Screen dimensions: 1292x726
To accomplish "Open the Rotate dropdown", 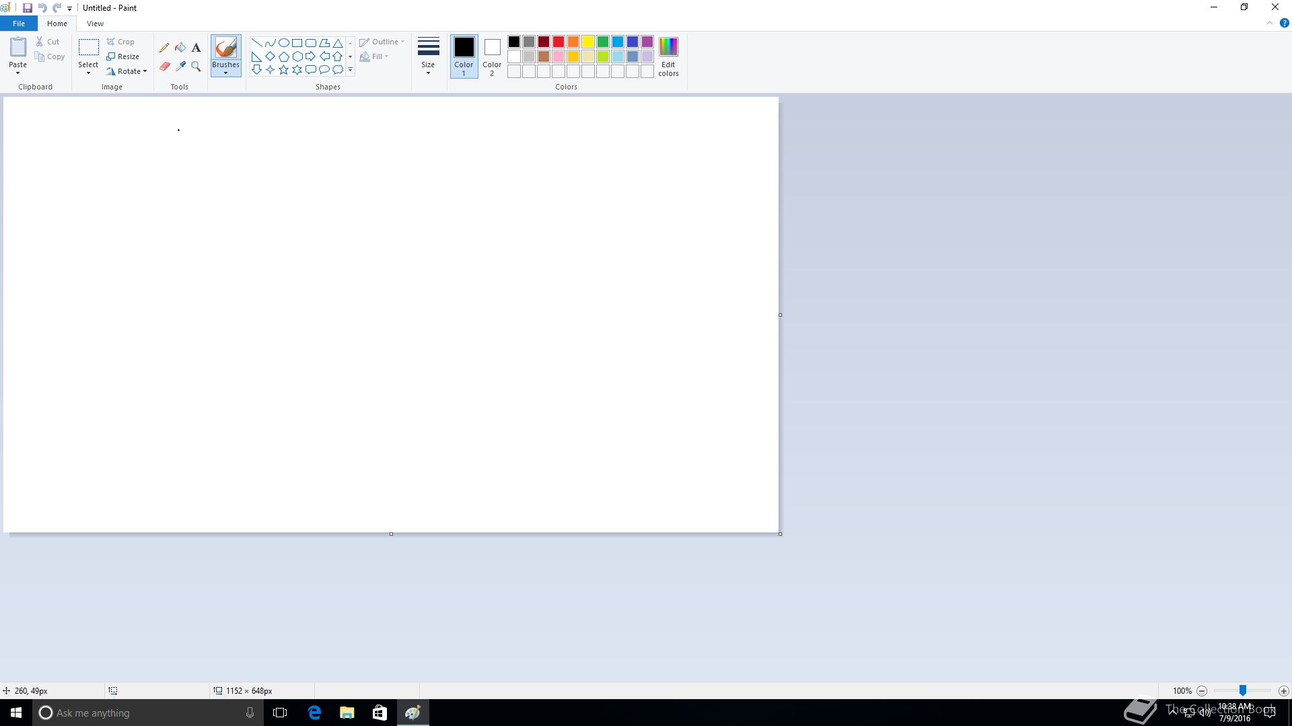I will 127,71.
